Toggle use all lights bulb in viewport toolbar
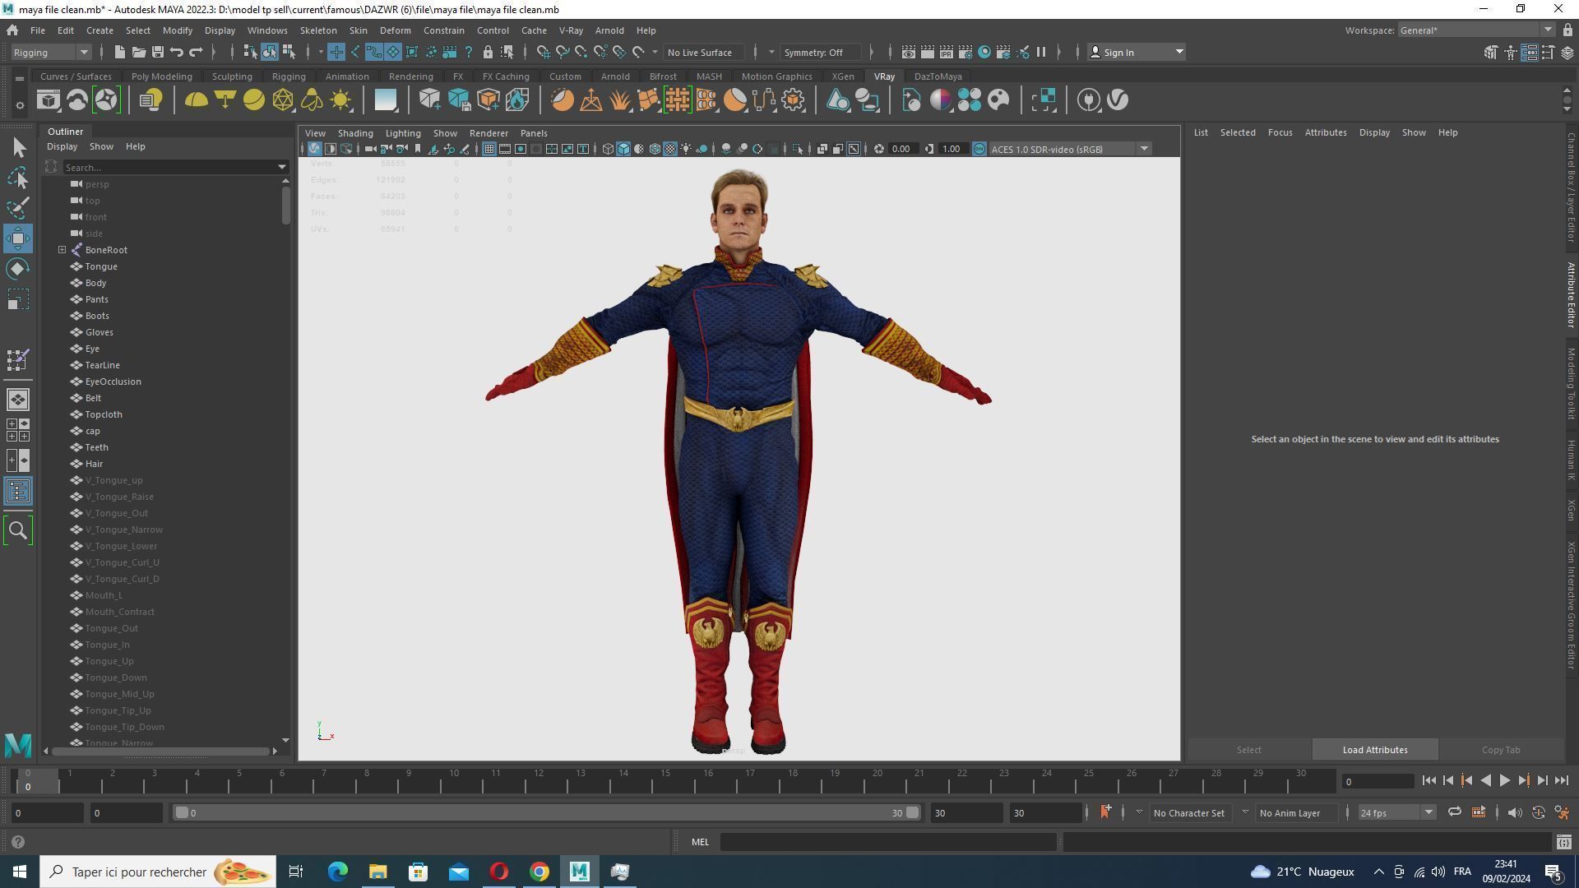The height and width of the screenshot is (888, 1579). (x=686, y=150)
